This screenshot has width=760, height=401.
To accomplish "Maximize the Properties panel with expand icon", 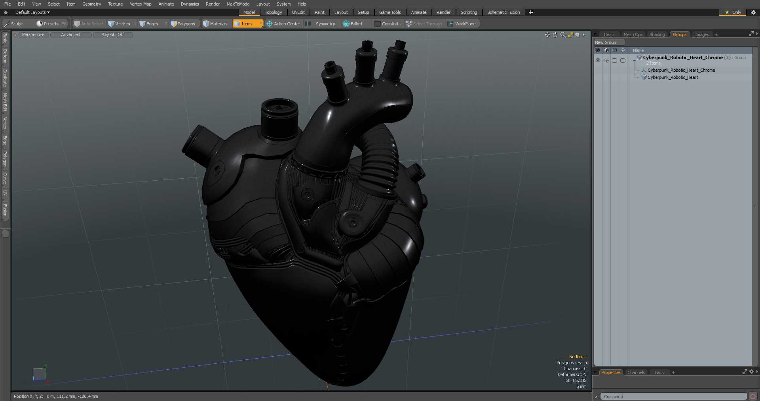I will 745,372.
